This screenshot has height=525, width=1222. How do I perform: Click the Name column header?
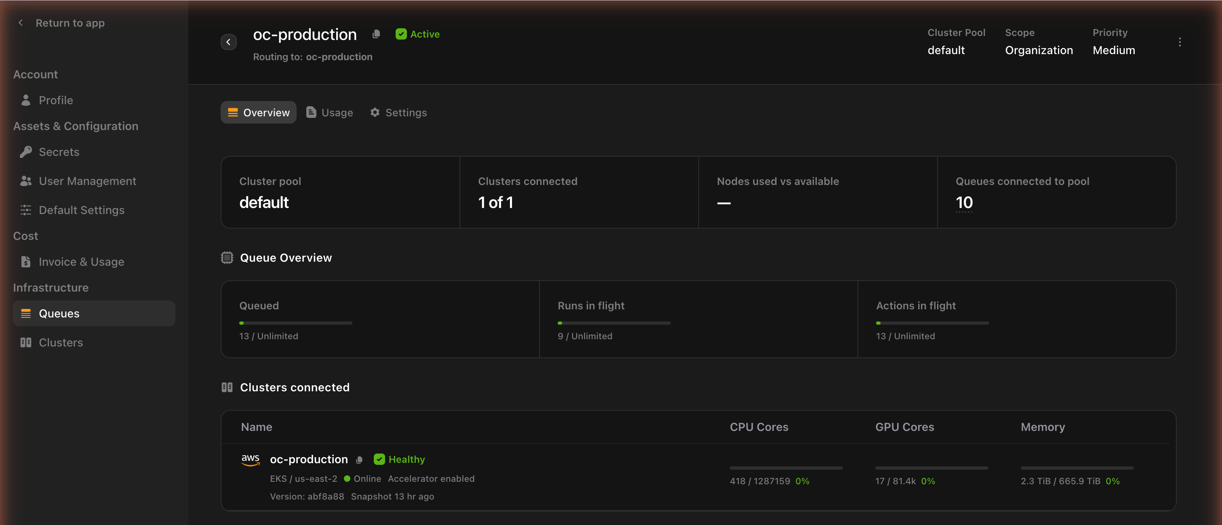click(257, 427)
